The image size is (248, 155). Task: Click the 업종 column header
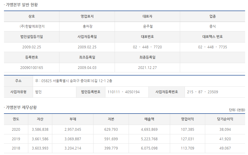[213, 16]
